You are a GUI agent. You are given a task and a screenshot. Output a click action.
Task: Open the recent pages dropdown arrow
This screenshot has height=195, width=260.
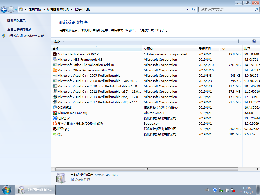click(16, 10)
